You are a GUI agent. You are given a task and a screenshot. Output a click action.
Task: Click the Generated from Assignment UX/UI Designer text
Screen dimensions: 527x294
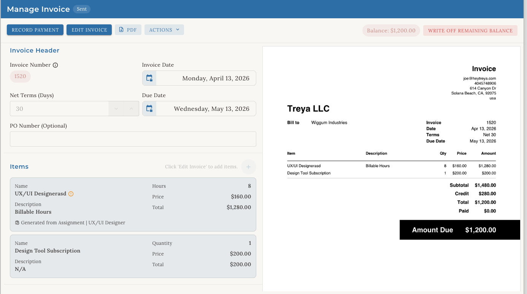point(73,223)
